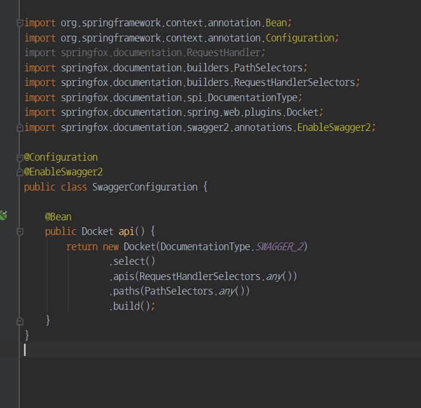Viewport: 421px width, 408px height.
Task: Collapse annotations fold at @Configuration line
Action: click(20, 157)
